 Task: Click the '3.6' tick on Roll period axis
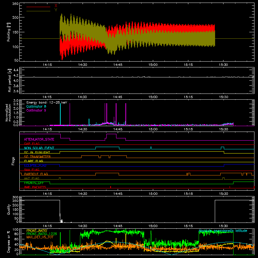(16, 91)
